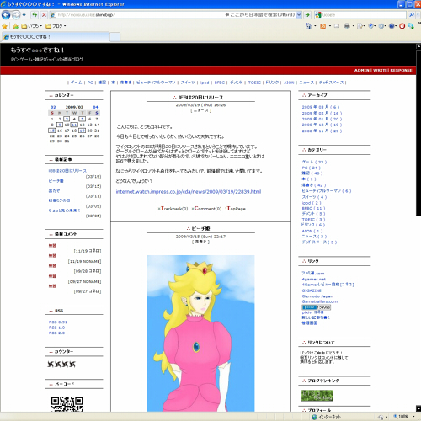Open the address bar history dropdown
The height and width of the screenshot is (421, 421).
299,15
